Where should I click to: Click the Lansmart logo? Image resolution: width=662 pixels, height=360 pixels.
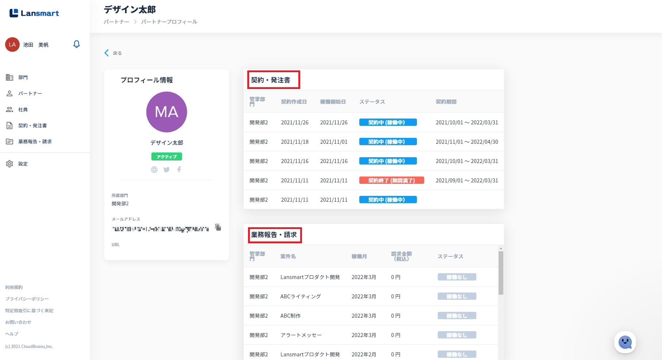(34, 13)
